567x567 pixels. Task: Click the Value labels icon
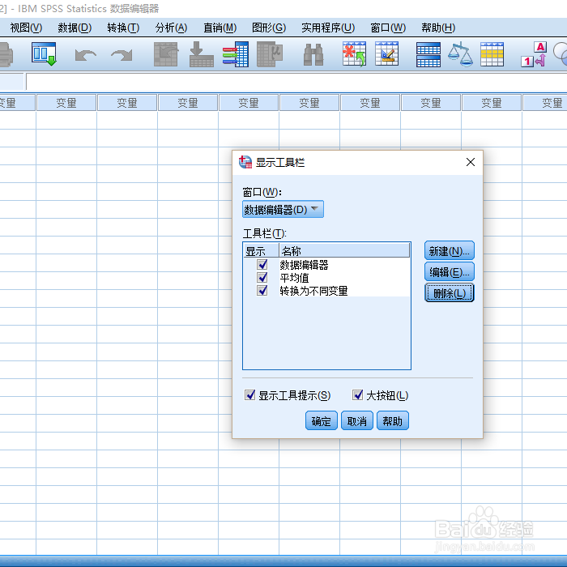(x=534, y=54)
